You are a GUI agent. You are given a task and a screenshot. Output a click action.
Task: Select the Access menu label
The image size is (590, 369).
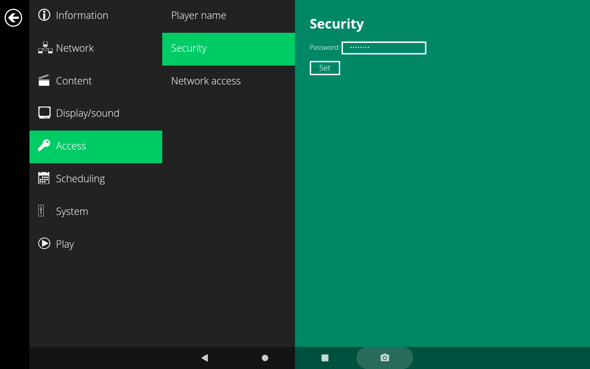(71, 146)
